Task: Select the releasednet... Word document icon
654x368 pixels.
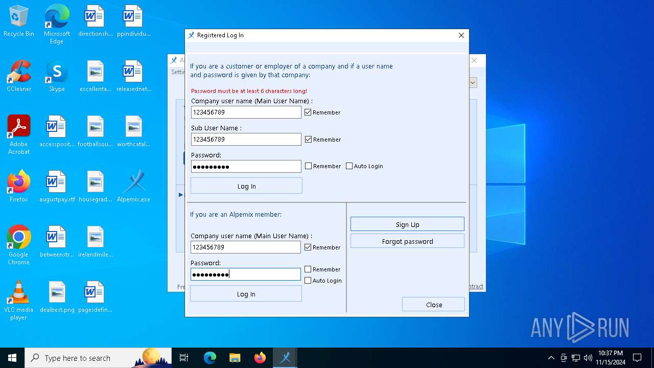Action: [x=133, y=76]
